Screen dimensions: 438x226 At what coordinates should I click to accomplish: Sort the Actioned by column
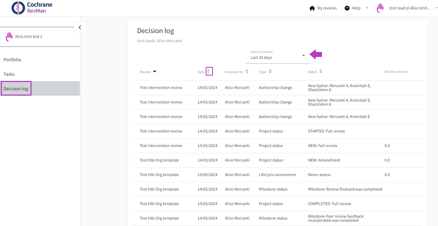tap(247, 71)
